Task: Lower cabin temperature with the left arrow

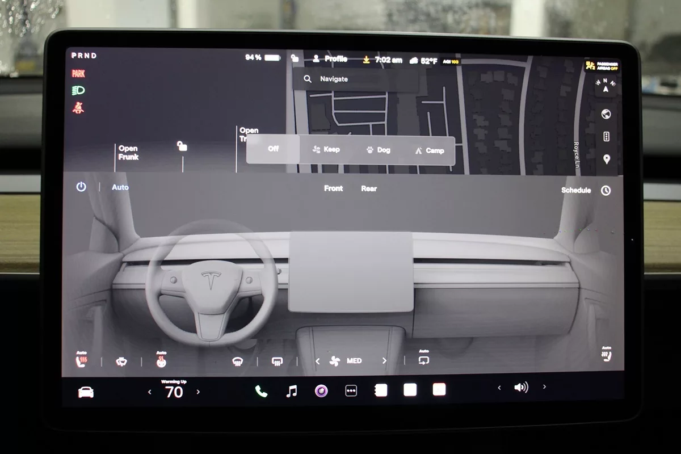Action: (150, 392)
